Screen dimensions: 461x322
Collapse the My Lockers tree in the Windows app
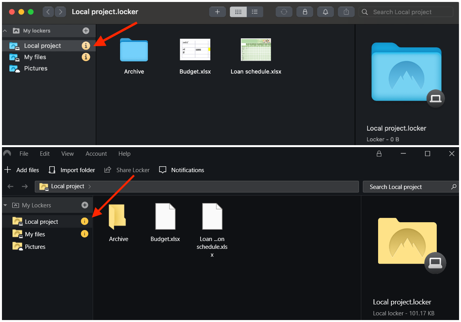[x=5, y=205]
